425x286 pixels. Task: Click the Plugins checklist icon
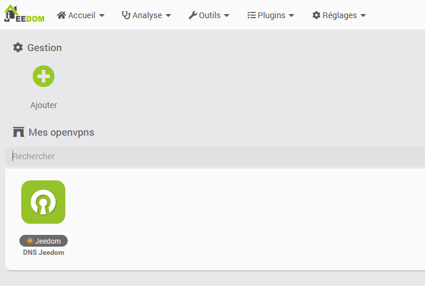pos(251,15)
